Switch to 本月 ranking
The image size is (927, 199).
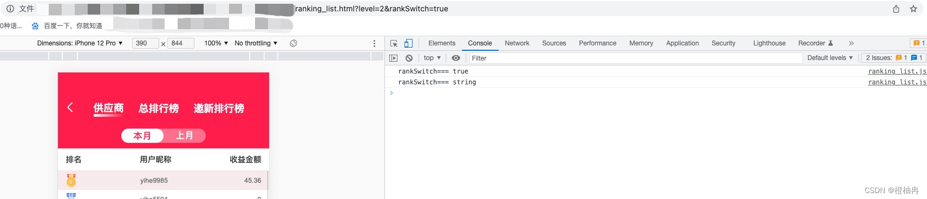point(142,136)
